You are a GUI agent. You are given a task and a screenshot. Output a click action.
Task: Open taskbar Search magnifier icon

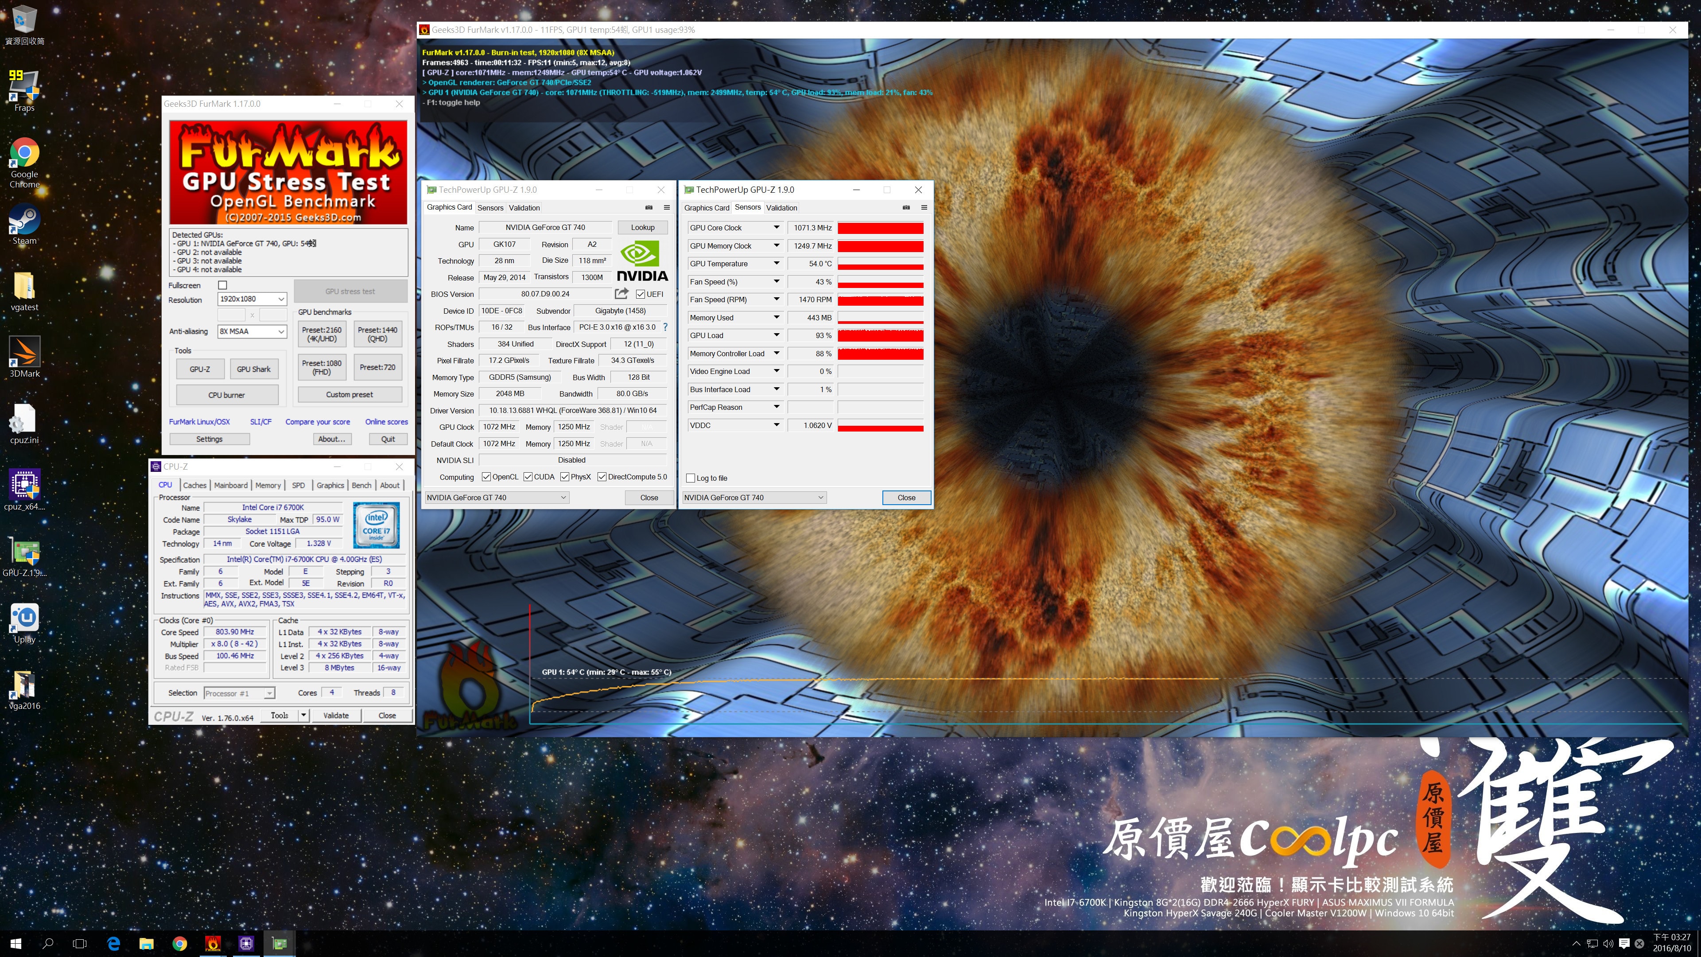47,944
